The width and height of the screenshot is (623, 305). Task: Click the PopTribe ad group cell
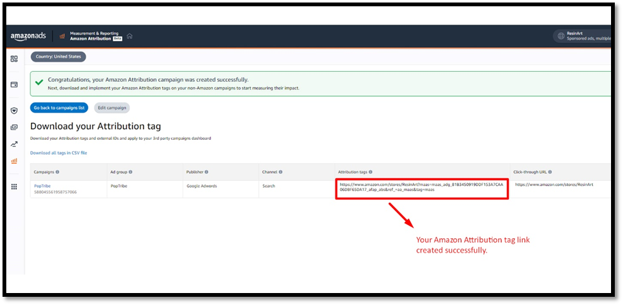(119, 186)
